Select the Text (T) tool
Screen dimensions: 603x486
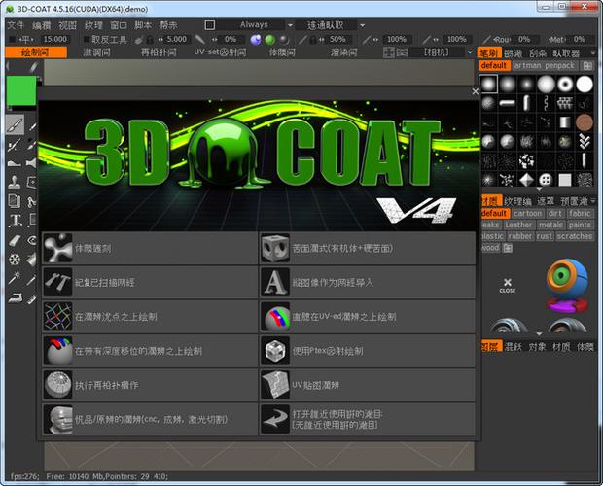[15, 220]
